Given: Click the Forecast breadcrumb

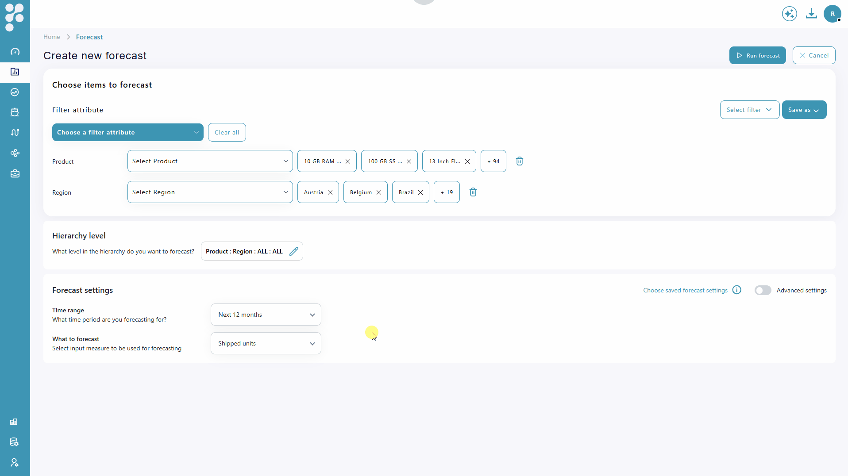Looking at the screenshot, I should [x=89, y=37].
